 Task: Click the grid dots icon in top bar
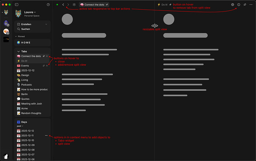click(74, 4)
